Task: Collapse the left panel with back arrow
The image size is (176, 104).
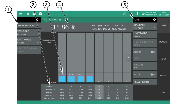Action: [37, 20]
